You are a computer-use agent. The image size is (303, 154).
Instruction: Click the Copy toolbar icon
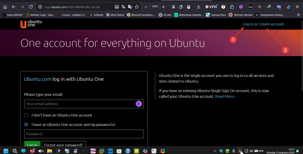point(181,7)
